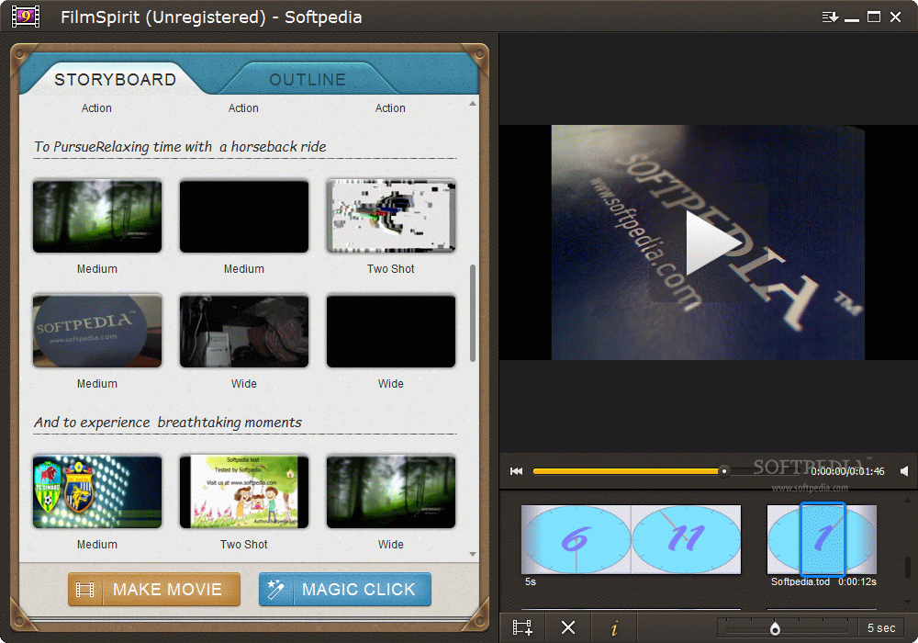Select the black Wide storyboard thumbnail

(x=391, y=331)
